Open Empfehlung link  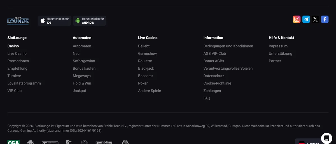point(17,68)
